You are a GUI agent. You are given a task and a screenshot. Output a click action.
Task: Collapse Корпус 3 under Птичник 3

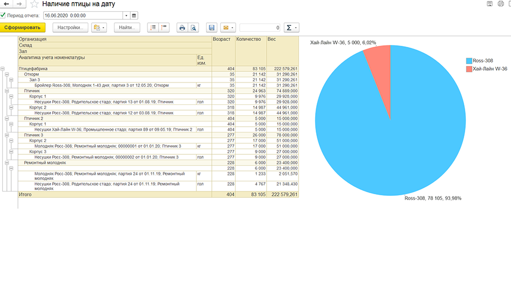pos(11,152)
